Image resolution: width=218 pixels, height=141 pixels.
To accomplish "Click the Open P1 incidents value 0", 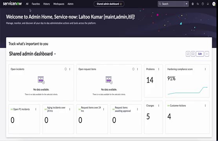I will point(13,120).
